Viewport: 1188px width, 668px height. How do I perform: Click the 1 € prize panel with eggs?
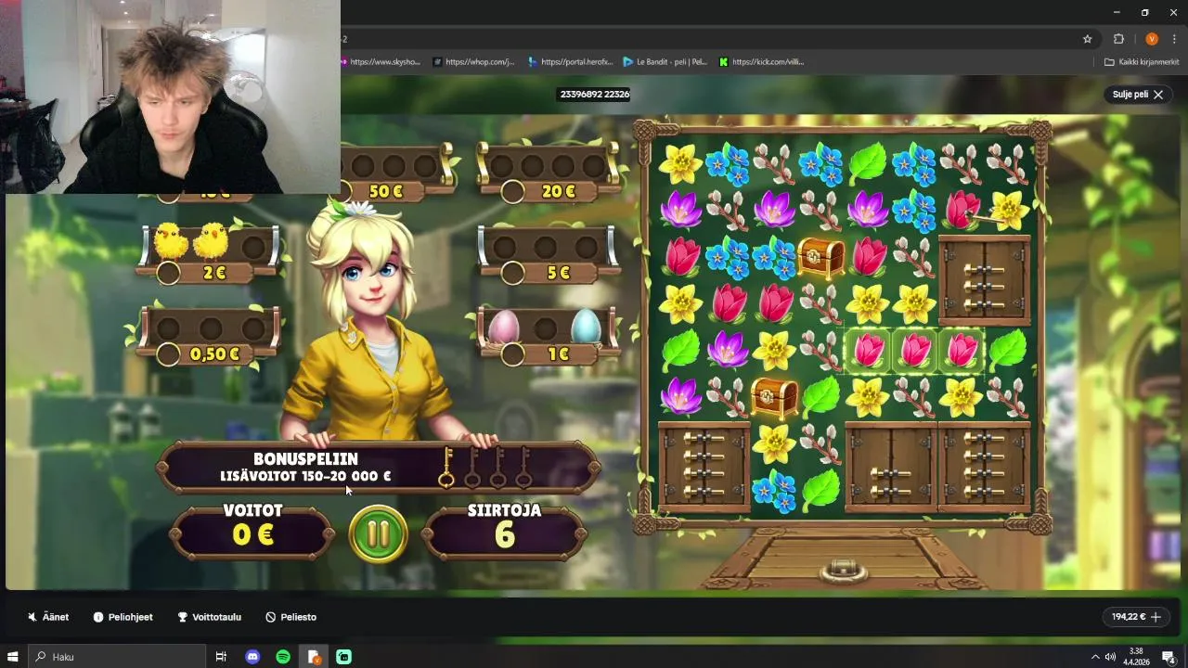pyautogui.click(x=548, y=334)
